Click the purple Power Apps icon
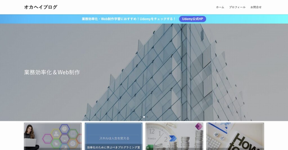 click(x=199, y=126)
